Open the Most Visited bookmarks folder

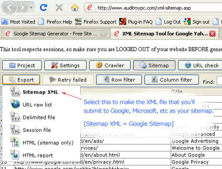tap(18, 22)
